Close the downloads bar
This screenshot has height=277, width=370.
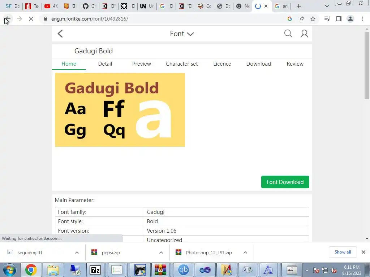click(363, 252)
